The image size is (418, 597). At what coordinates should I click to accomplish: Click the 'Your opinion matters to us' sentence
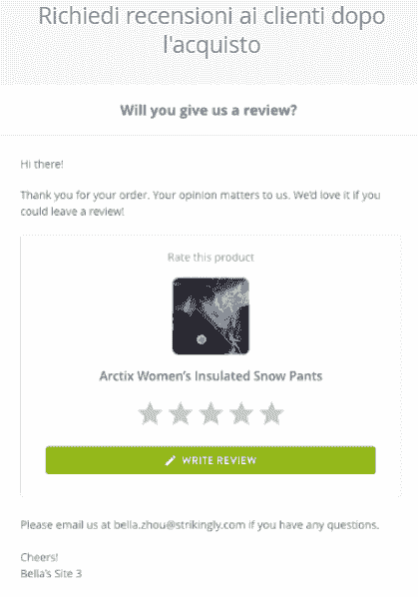(222, 195)
